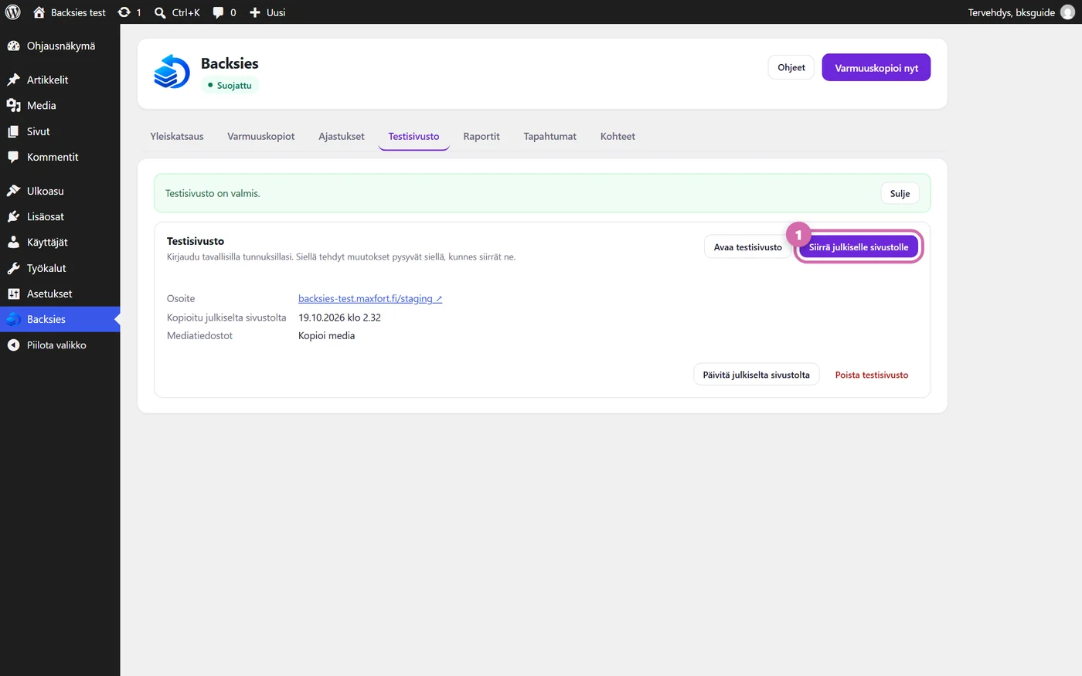Click the Testisivusto tab
The image size is (1082, 676).
click(413, 136)
